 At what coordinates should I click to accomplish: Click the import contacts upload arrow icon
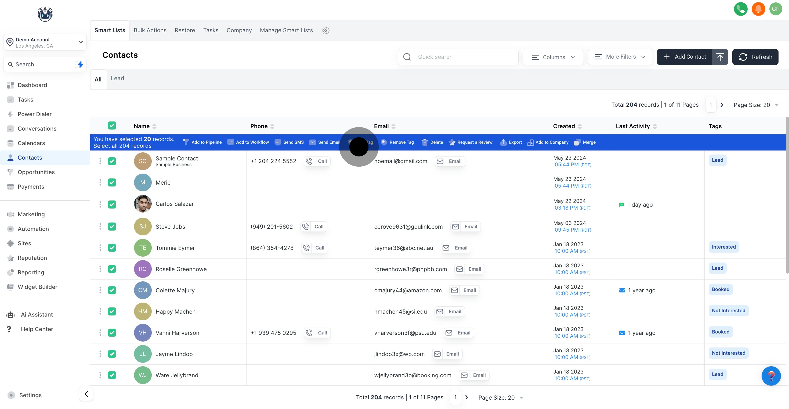click(x=720, y=57)
